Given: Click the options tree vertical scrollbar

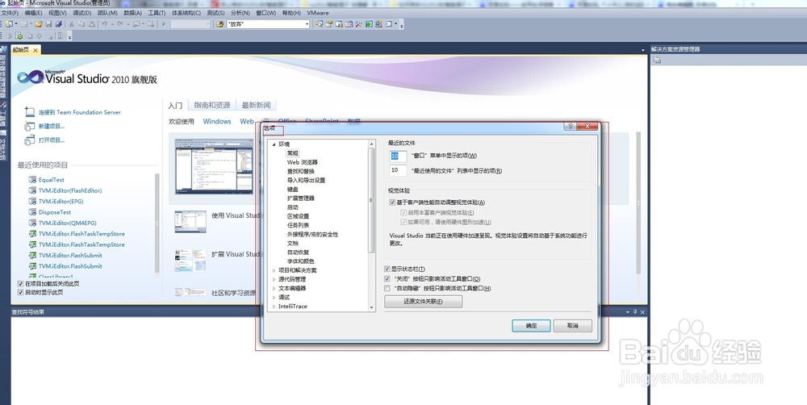Looking at the screenshot, I should 371,225.
